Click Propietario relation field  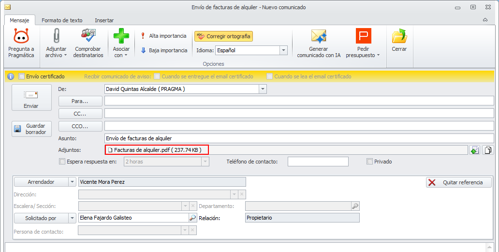[302, 218]
